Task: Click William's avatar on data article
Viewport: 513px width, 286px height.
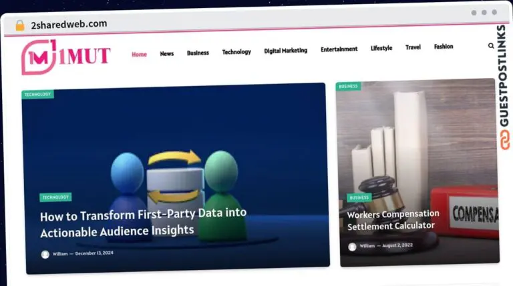Action: click(x=45, y=254)
